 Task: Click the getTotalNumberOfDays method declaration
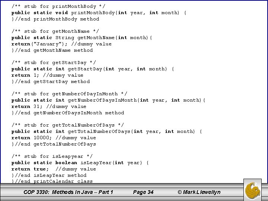click(107, 132)
